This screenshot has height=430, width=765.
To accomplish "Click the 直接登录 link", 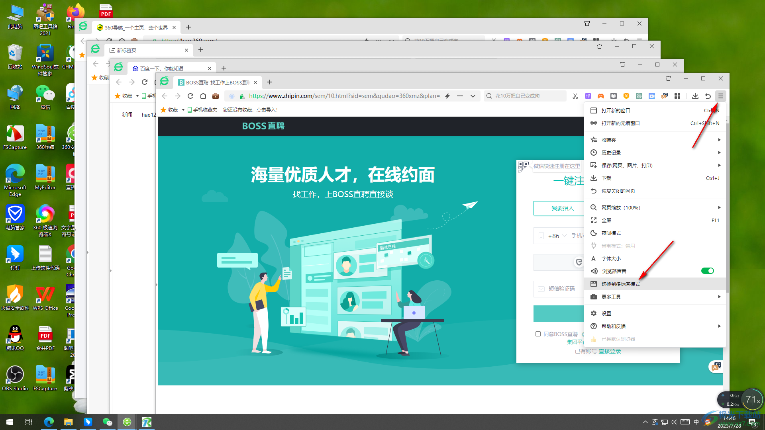I will pos(610,351).
